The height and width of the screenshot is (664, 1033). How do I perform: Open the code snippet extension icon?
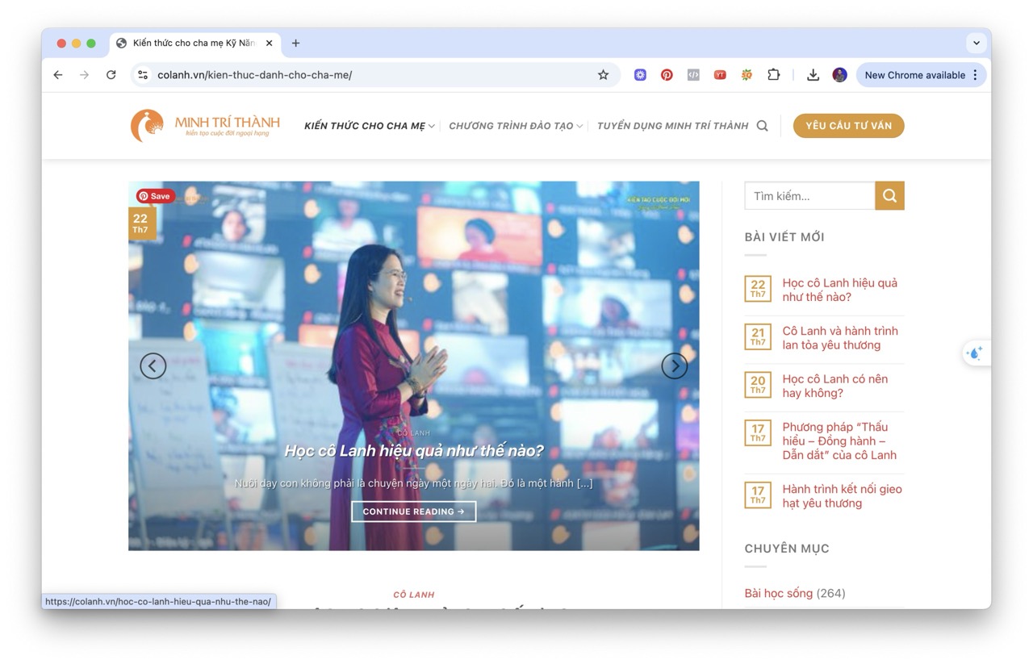coord(693,74)
